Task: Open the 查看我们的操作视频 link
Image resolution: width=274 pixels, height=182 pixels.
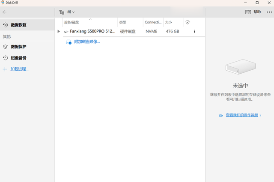Action: pos(242,115)
